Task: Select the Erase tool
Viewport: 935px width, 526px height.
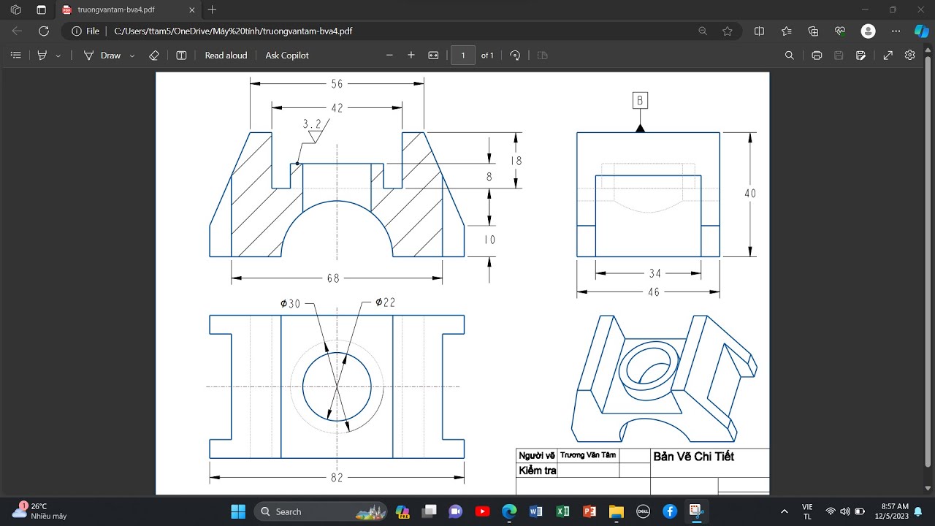Action: (153, 56)
